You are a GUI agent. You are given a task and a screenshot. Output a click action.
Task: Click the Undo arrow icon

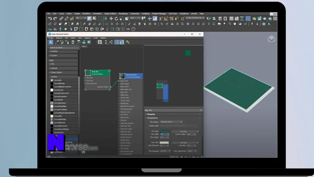pos(50,18)
